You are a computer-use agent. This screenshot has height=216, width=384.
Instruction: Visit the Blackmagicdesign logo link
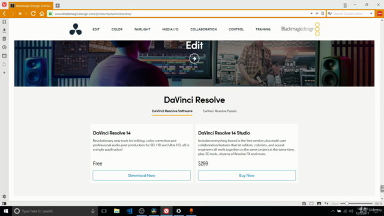(x=301, y=29)
